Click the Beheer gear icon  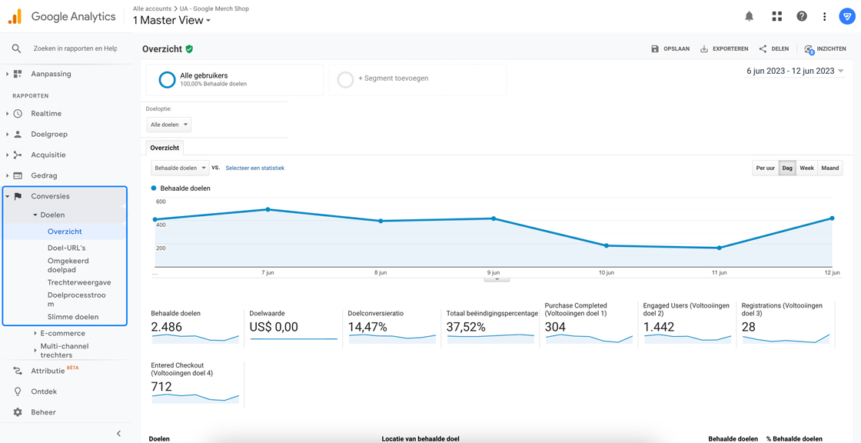(x=18, y=412)
